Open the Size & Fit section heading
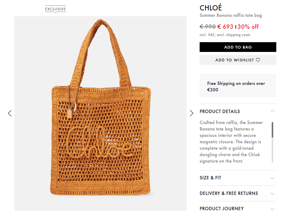Viewport: 295px width, 216px height. coord(210,178)
